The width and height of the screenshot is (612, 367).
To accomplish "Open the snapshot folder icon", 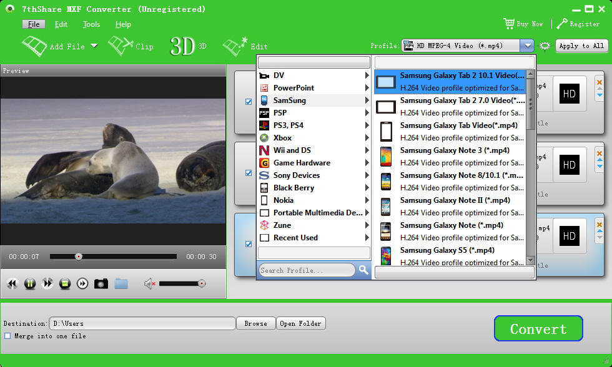I will [121, 283].
